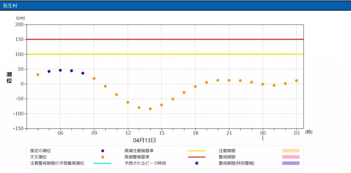Click the 長生村 header title

(10, 6)
